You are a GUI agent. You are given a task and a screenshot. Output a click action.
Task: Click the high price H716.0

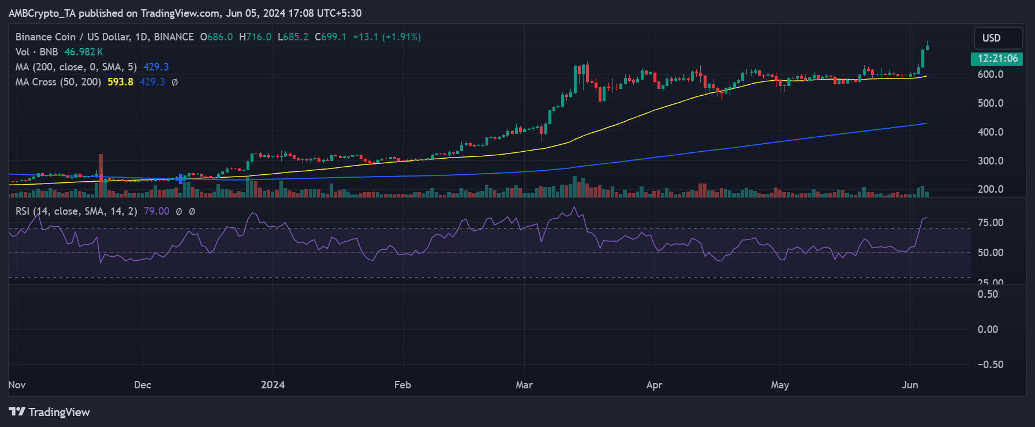pos(255,37)
